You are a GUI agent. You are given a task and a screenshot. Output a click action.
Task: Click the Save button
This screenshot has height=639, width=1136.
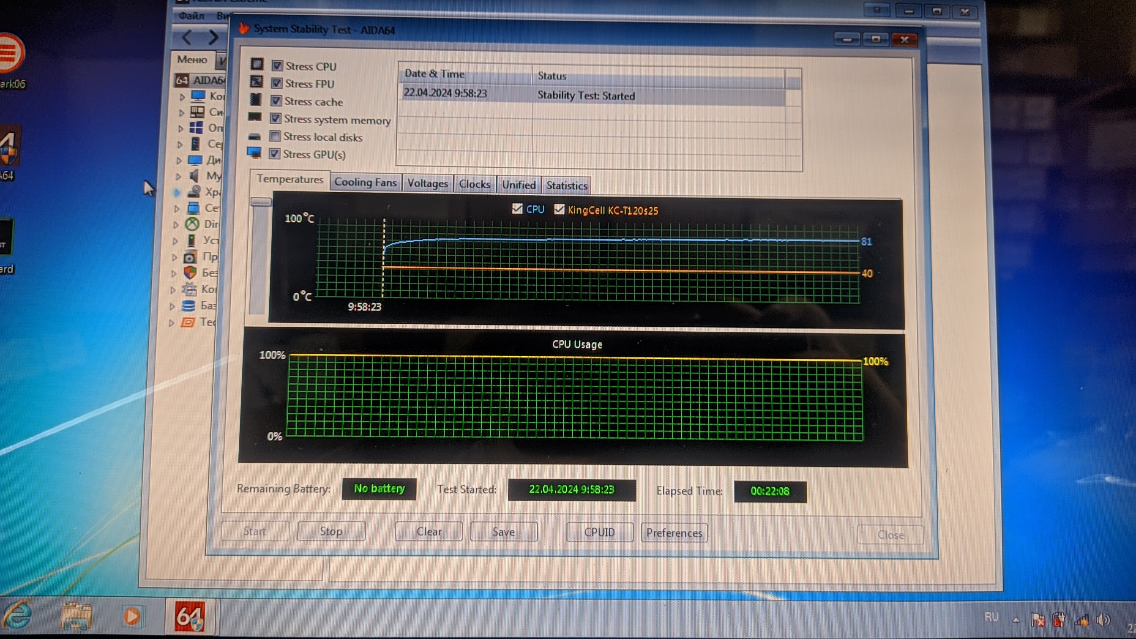[504, 532]
